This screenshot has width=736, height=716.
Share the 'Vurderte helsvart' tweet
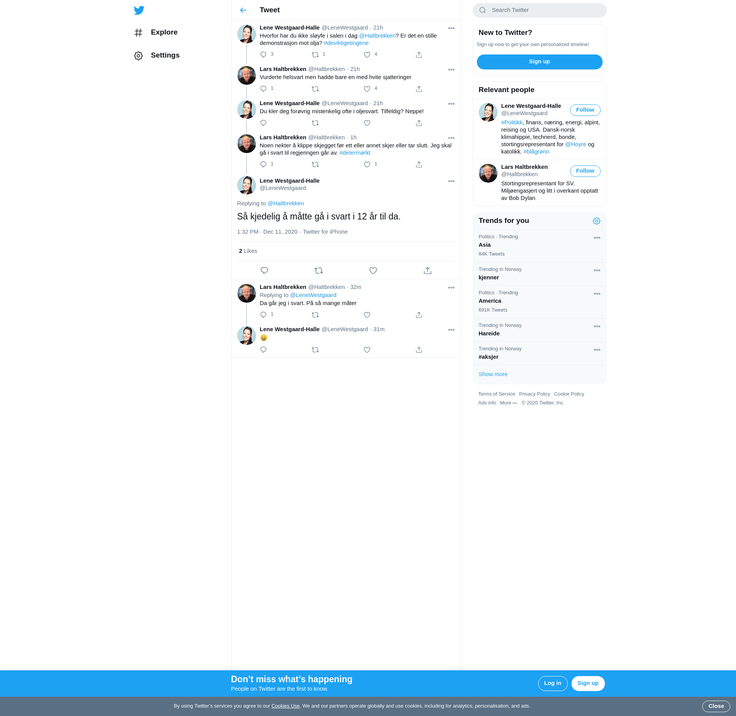click(x=419, y=89)
